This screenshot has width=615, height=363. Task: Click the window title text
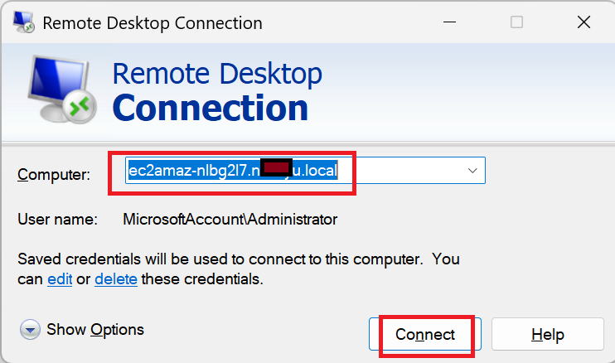[153, 22]
